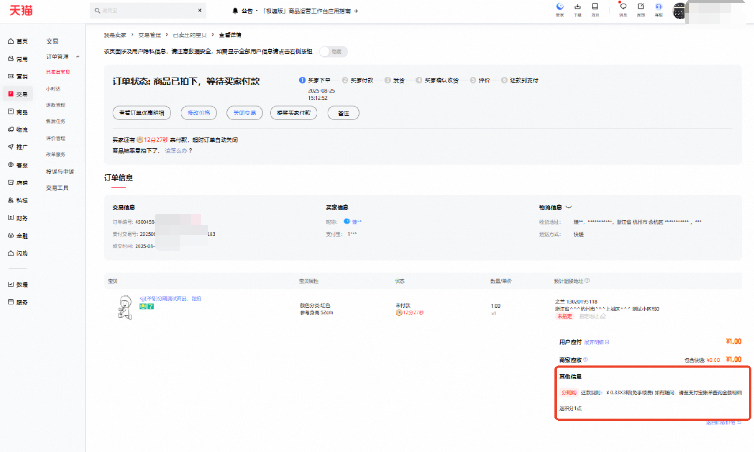The height and width of the screenshot is (452, 754).
Task: Open 财务 in left sidebar
Action: click(18, 218)
